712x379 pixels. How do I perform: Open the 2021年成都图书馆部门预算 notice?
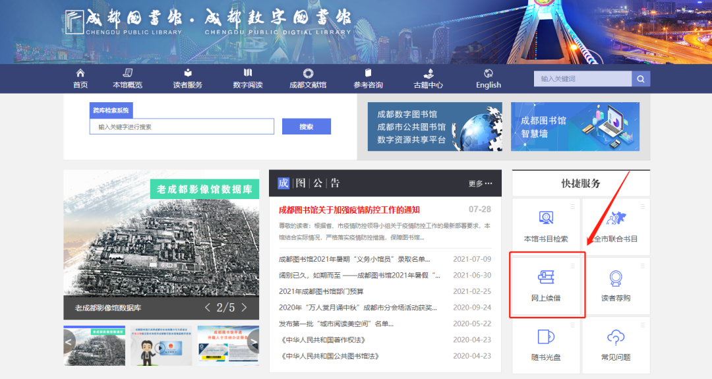click(321, 291)
